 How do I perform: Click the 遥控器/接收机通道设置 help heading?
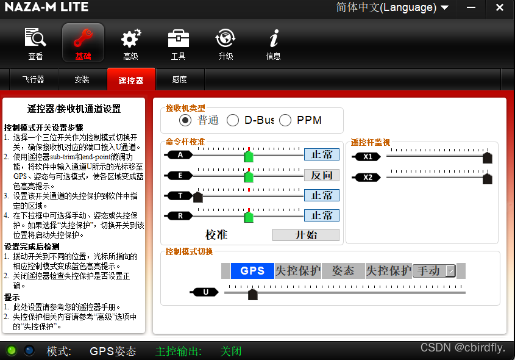pyautogui.click(x=74, y=109)
